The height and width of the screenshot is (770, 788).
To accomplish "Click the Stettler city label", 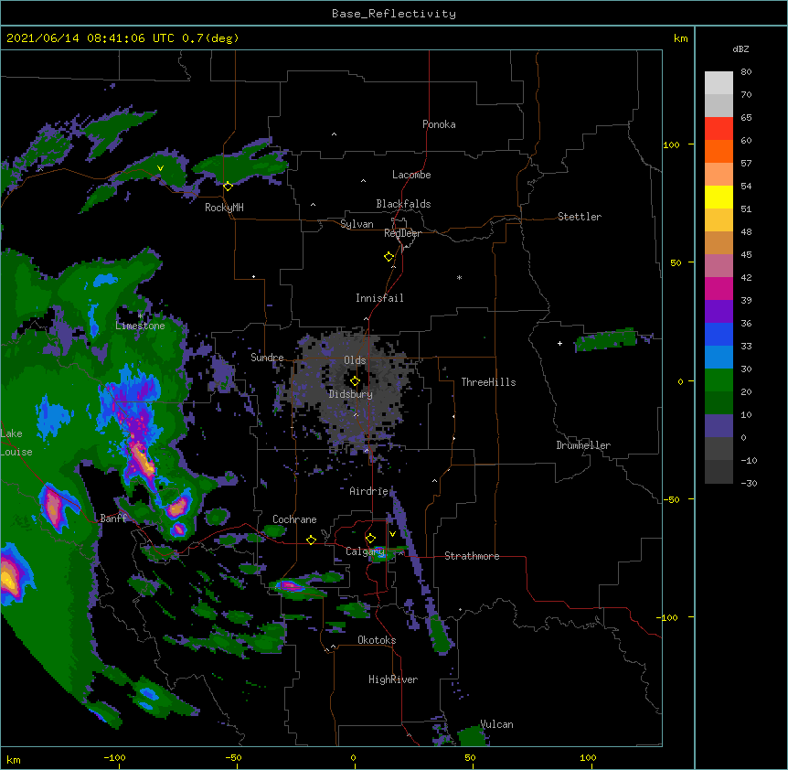I will point(580,217).
